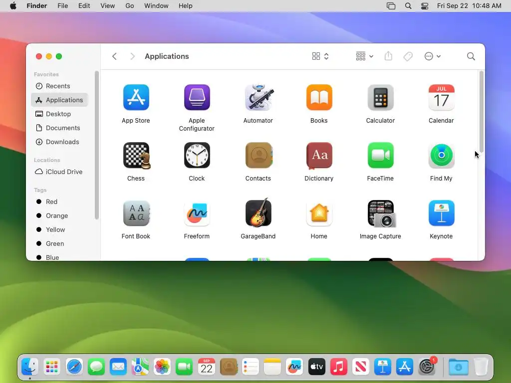Select the Books app in Finder window
The image size is (511, 383).
tap(319, 97)
